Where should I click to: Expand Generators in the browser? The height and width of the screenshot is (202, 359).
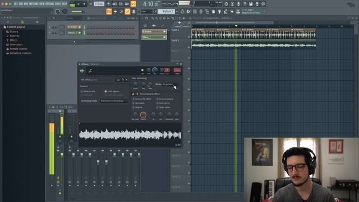pos(16,44)
